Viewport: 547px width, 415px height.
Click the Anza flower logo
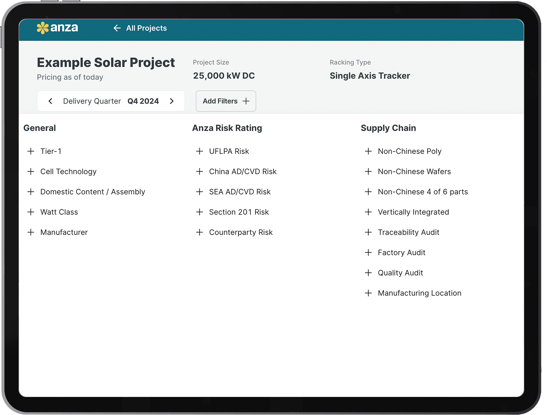pos(43,28)
